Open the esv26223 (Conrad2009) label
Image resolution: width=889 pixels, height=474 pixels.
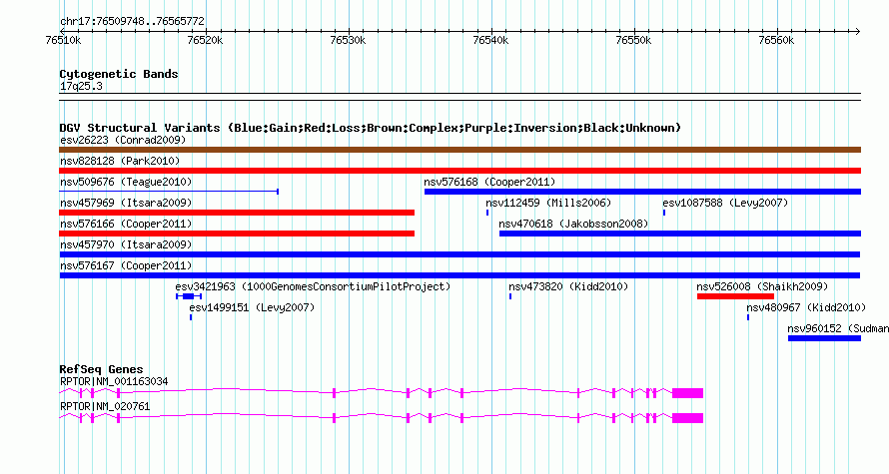click(123, 140)
